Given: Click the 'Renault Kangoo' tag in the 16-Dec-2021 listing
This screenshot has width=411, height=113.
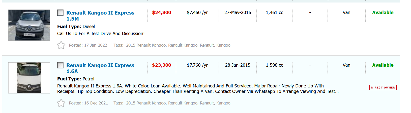Looking at the screenshot, I should coord(183,103).
